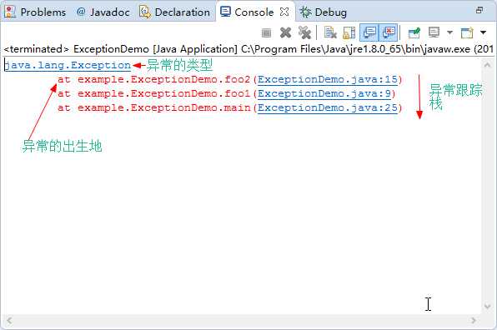
Task: Open the ExceptionDemo.java:25 link
Action: click(x=328, y=108)
